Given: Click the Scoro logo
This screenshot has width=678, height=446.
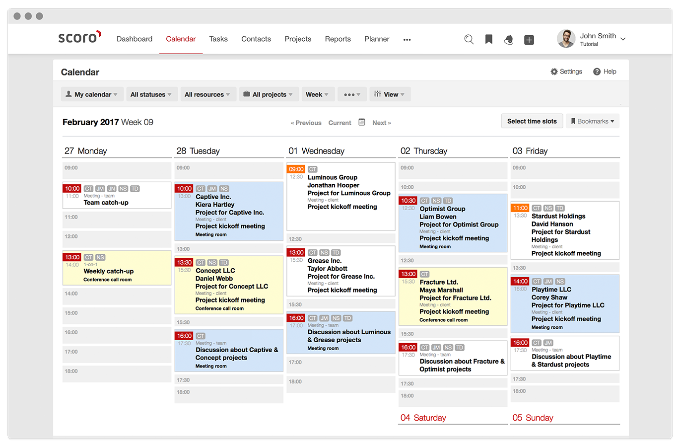Looking at the screenshot, I should [79, 37].
